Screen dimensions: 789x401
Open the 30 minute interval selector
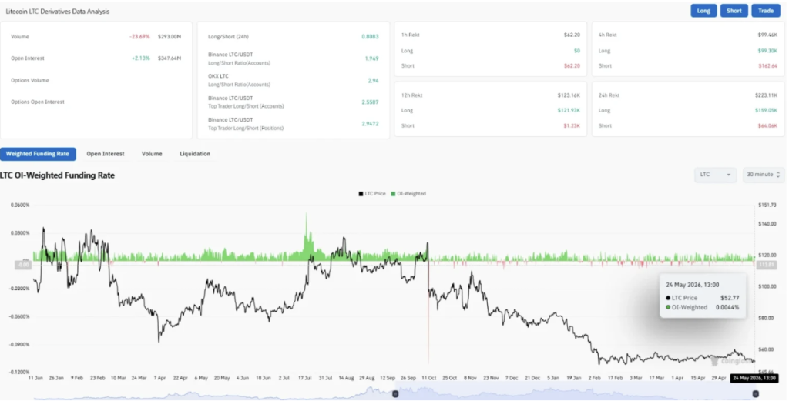click(x=763, y=175)
